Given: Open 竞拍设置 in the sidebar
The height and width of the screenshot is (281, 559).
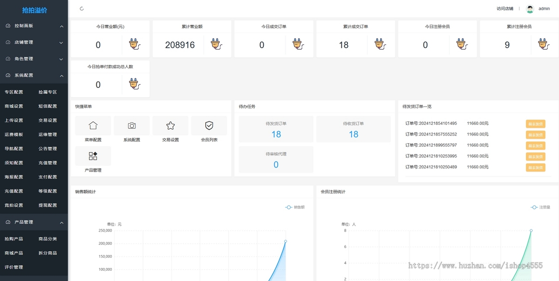Looking at the screenshot, I should click(14, 205).
